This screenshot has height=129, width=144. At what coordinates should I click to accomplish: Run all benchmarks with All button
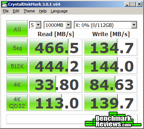click(17, 29)
